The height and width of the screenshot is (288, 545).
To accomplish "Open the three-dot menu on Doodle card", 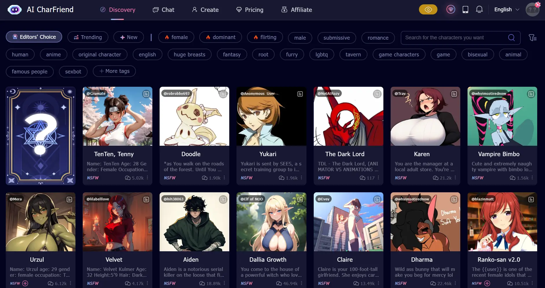I will click(224, 178).
